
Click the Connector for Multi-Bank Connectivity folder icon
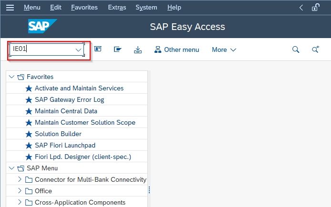click(29, 179)
